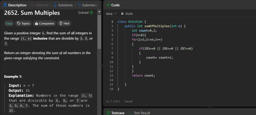Click the description scrollbar up arrow

[x=99, y=12]
